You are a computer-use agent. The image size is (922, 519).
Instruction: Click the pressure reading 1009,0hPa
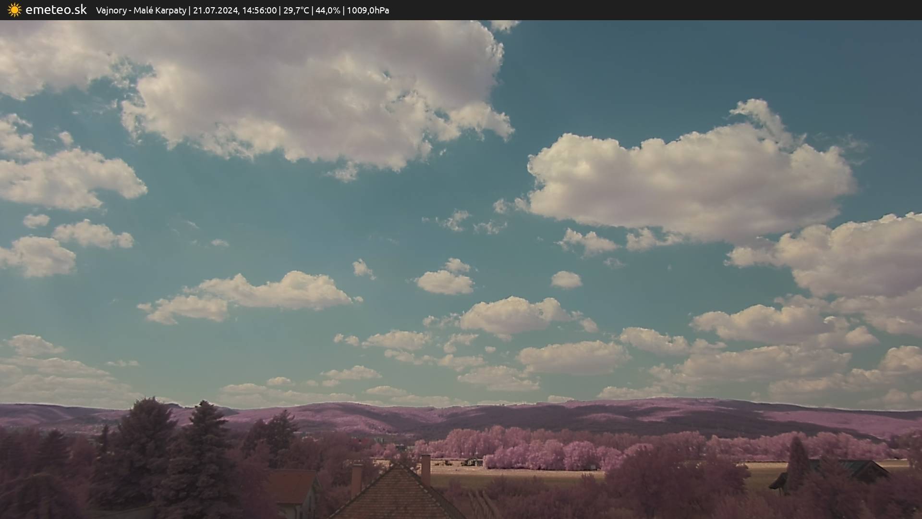[x=368, y=11]
